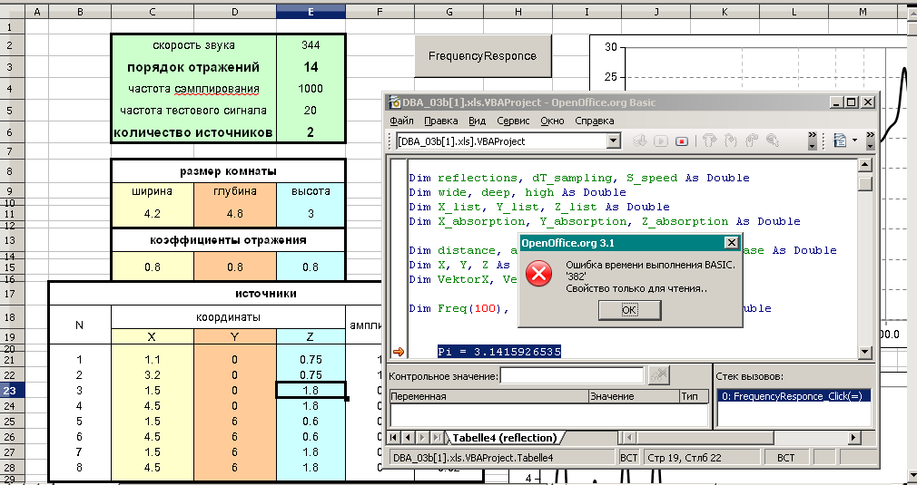Click the 'количество источников' label cell

point(193,132)
